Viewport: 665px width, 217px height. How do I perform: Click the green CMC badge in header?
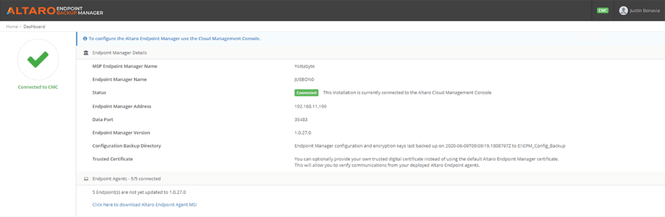(x=603, y=10)
